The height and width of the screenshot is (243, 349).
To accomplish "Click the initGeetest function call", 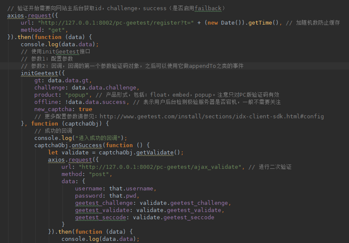I will [x=39, y=73].
